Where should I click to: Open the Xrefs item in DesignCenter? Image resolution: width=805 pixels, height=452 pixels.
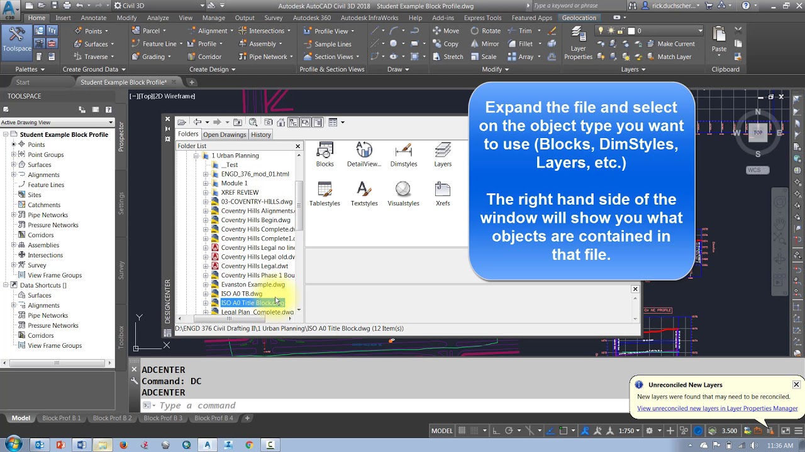point(443,194)
